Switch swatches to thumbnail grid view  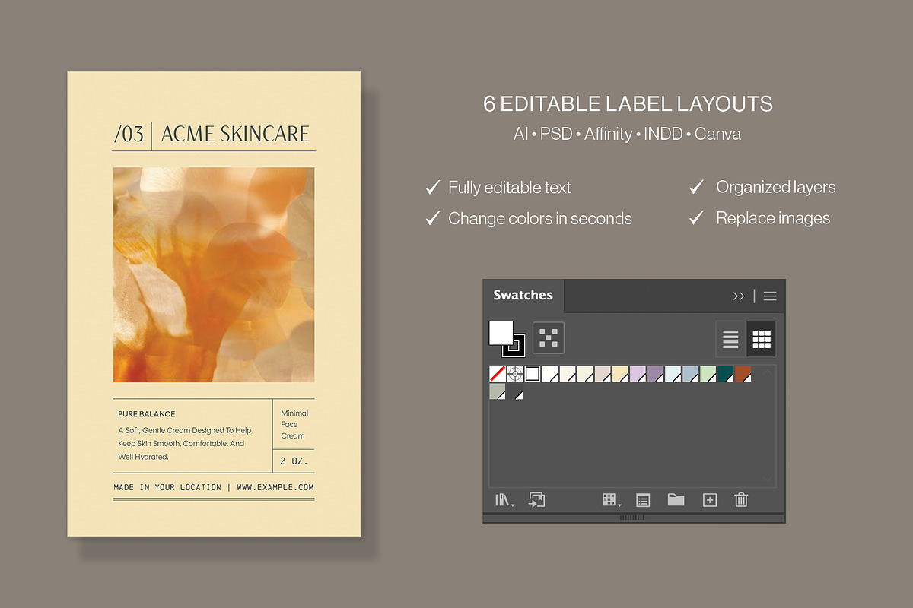(x=762, y=339)
